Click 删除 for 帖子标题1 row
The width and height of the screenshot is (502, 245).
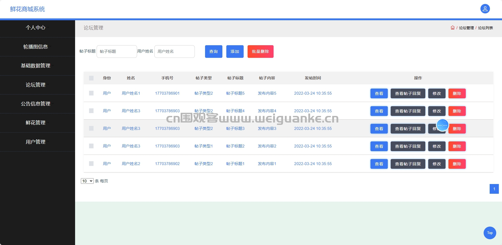tap(457, 164)
